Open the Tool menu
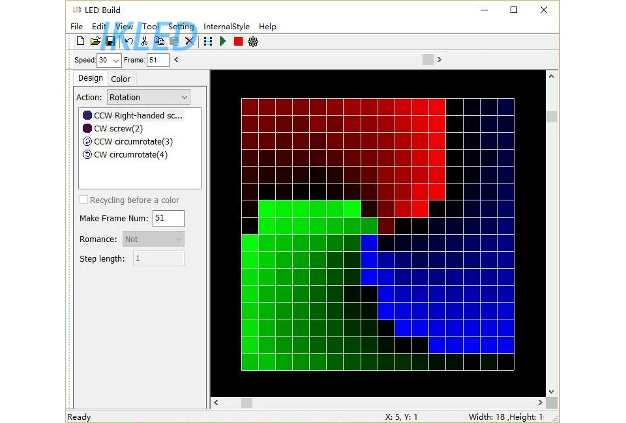Screen dimensions: 626x423 (x=151, y=26)
